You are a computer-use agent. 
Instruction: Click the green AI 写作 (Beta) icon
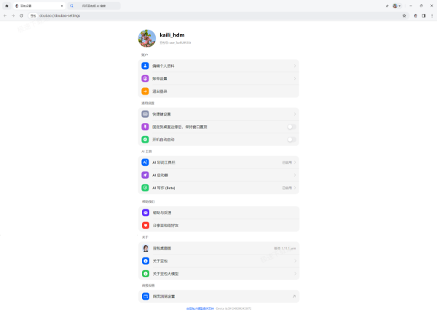(146, 188)
